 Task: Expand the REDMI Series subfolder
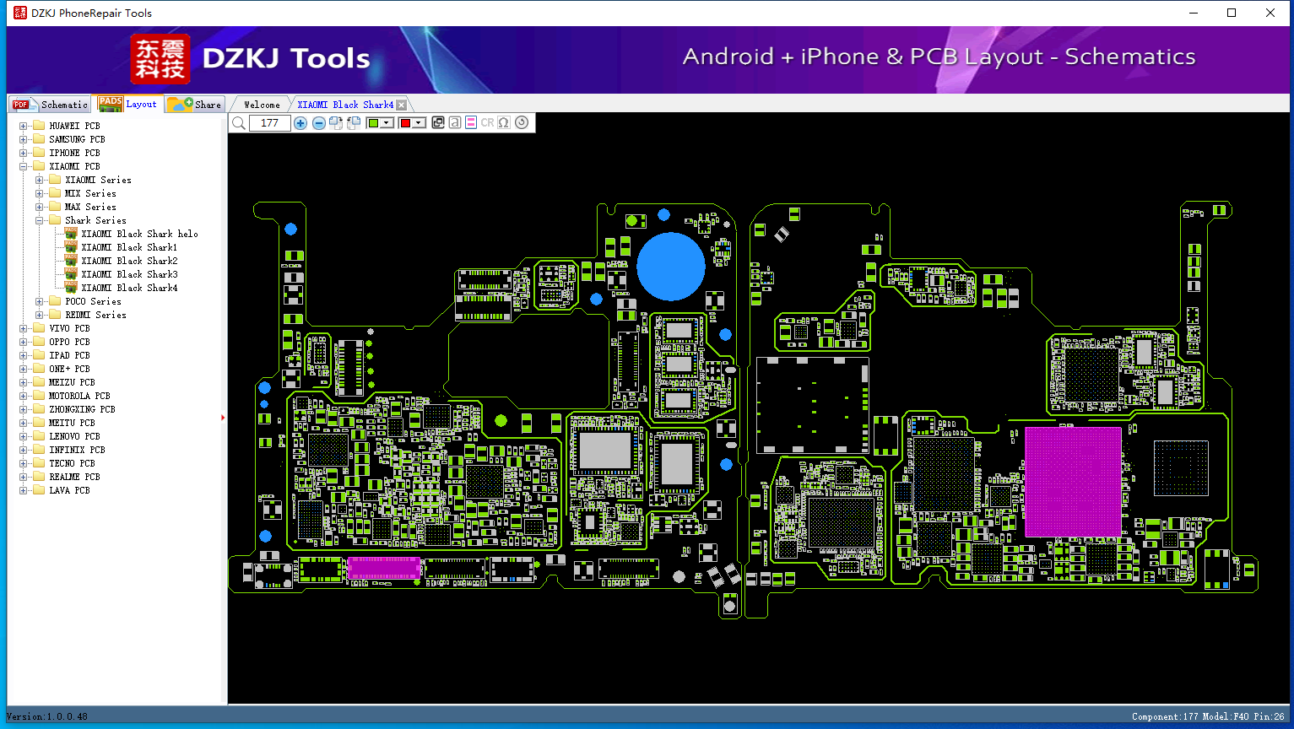pyautogui.click(x=40, y=315)
